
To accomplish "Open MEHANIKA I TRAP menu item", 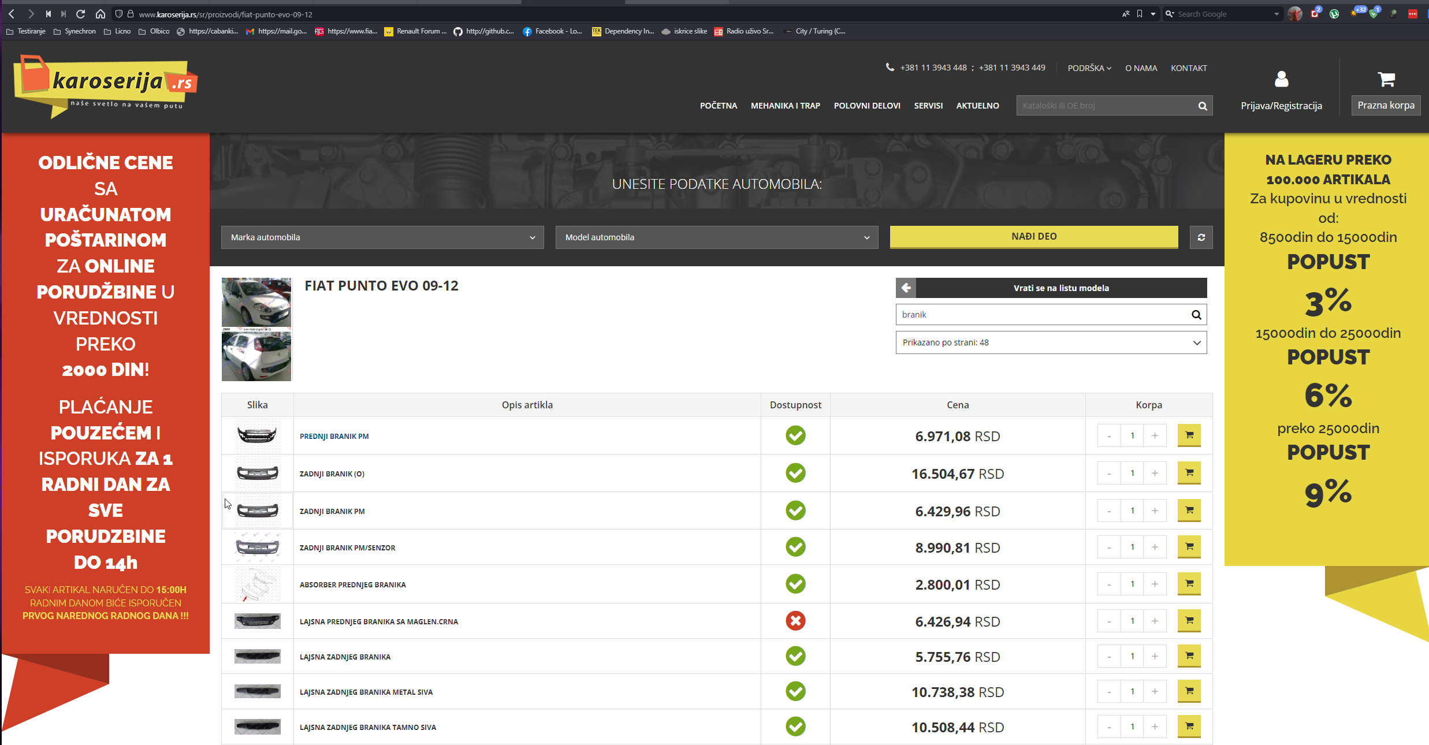I will [786, 106].
